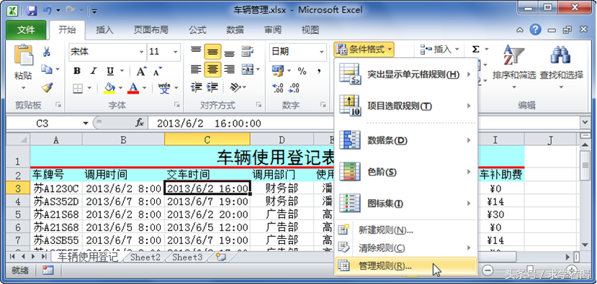Open 查找和选择 binoculars tool

[x=561, y=67]
